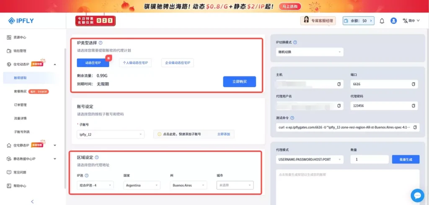Open the 子账号 ipfly_12 dropdown
This screenshot has height=205, width=429.
pyautogui.click(x=111, y=135)
